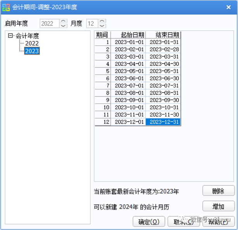Click the 结束日期 column header
Screen dimensions: 238x230
coord(163,35)
